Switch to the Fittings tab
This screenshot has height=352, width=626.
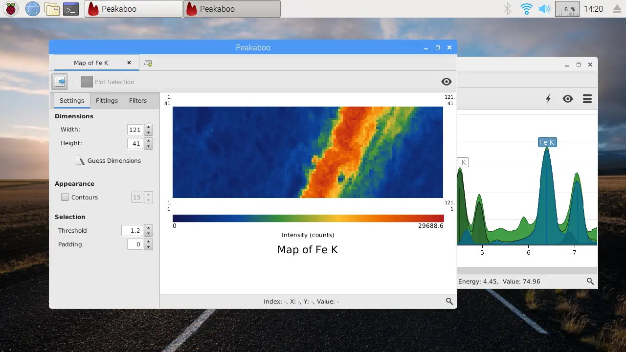107,101
